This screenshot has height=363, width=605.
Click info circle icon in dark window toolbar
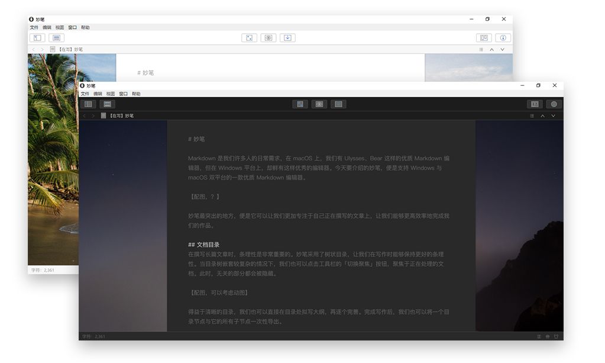554,104
